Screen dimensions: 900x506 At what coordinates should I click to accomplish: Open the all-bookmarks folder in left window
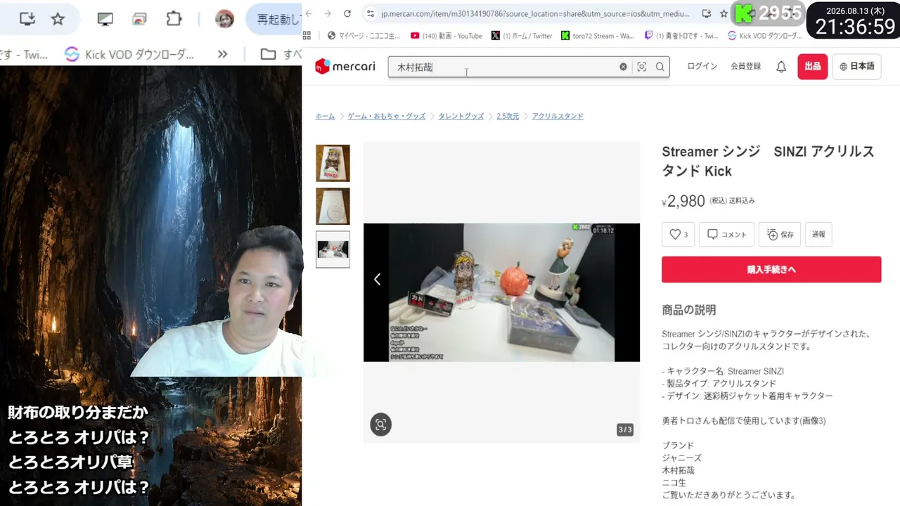[x=281, y=54]
